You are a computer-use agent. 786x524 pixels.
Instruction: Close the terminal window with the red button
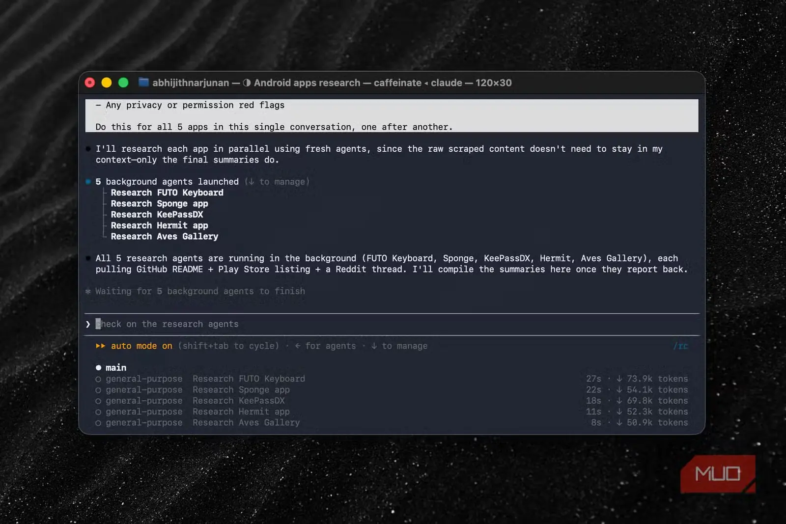(90, 83)
